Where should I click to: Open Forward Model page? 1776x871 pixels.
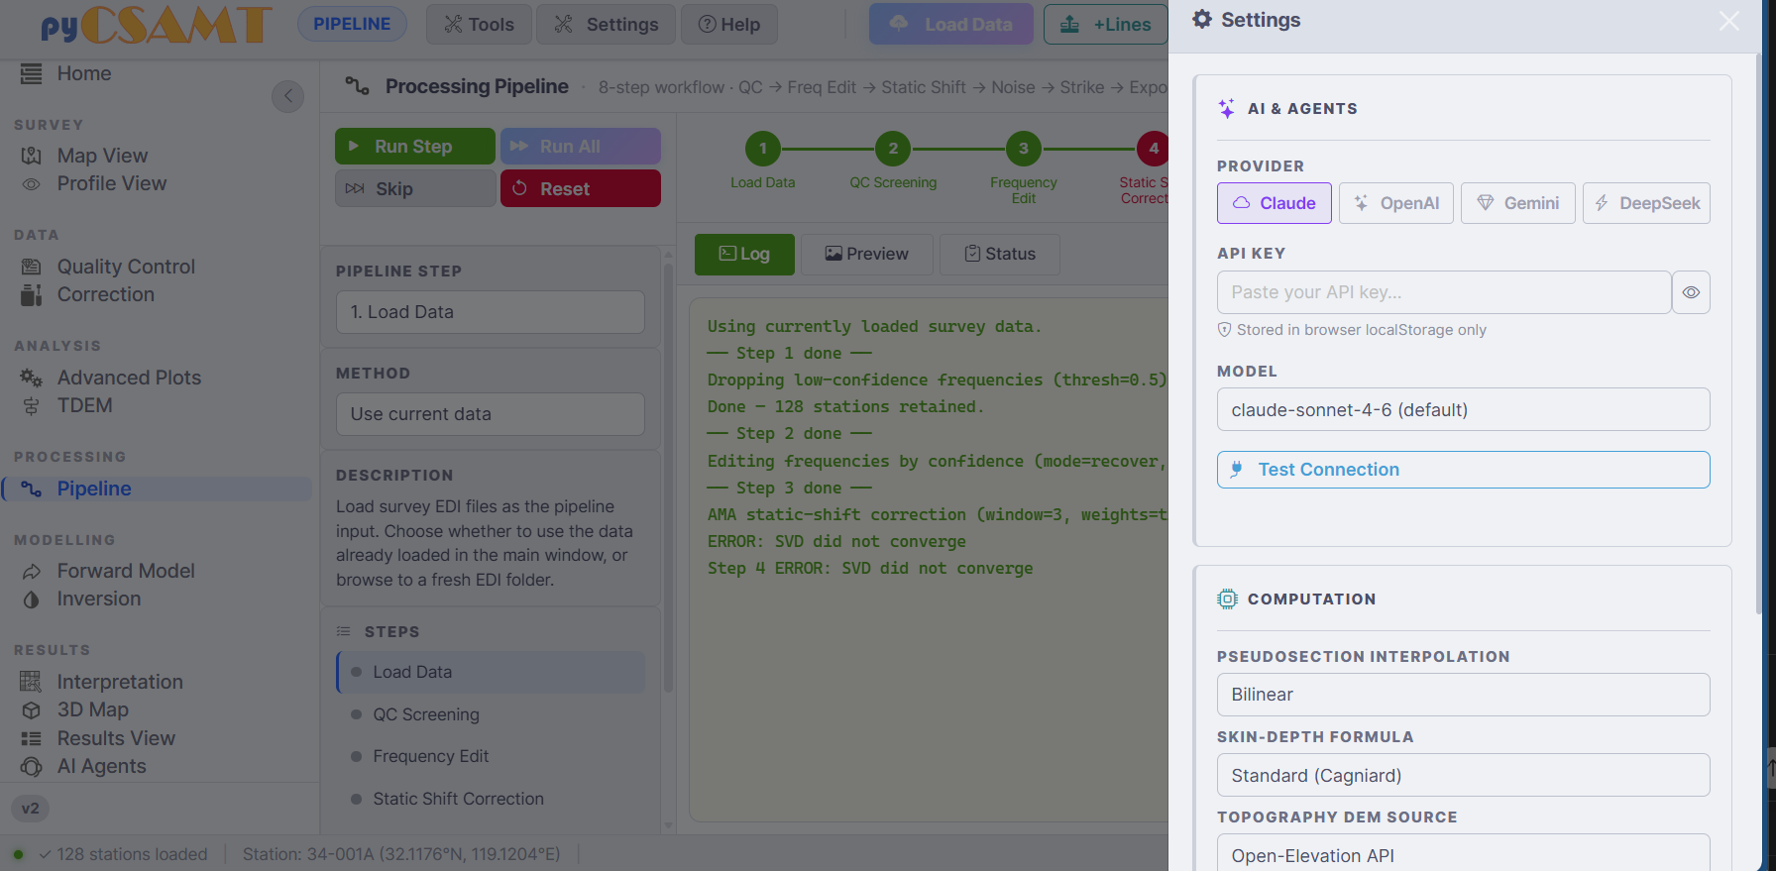[x=126, y=571]
